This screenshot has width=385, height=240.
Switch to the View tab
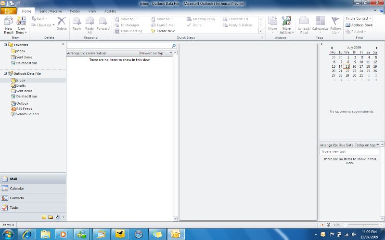pos(92,11)
